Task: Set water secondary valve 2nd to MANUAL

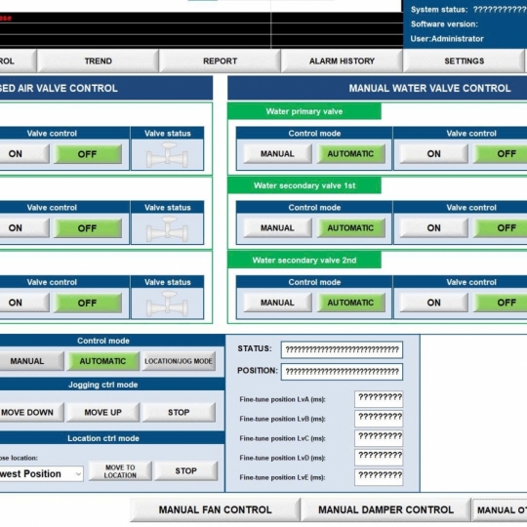Action: pyautogui.click(x=277, y=303)
